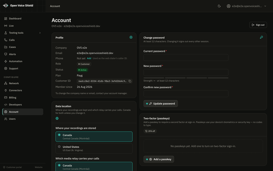The image size is (273, 171).
Task: Click the Active status badge
Action: (82, 70)
